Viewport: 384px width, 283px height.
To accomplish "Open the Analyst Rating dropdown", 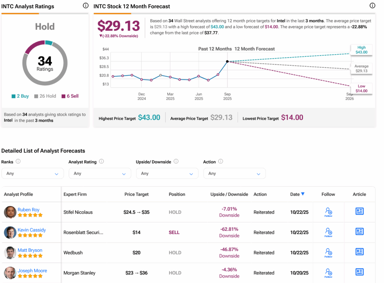I will (x=100, y=174).
